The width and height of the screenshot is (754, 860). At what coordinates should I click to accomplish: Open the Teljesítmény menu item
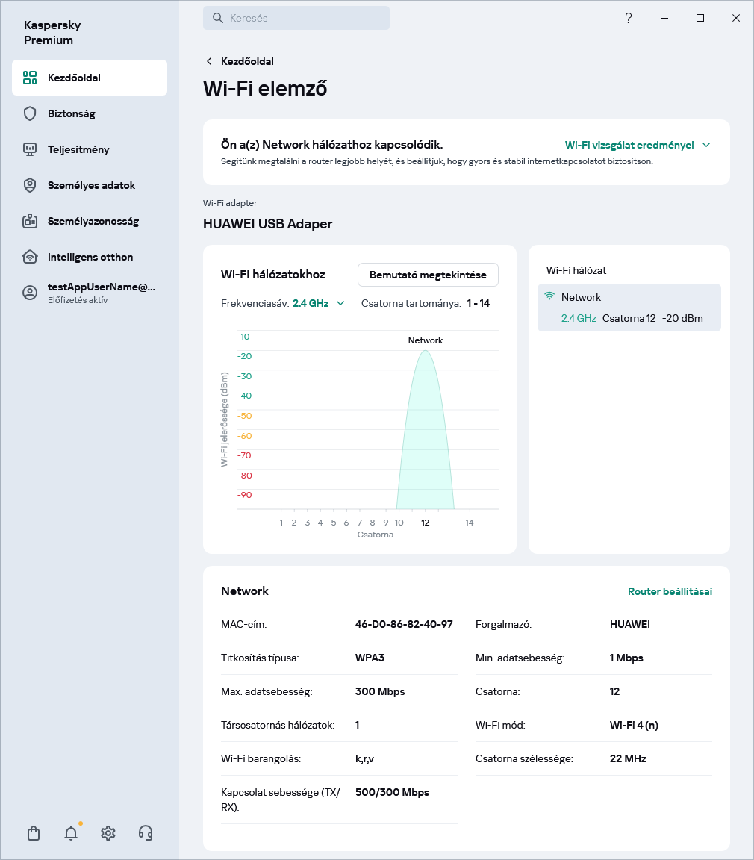[x=78, y=149]
